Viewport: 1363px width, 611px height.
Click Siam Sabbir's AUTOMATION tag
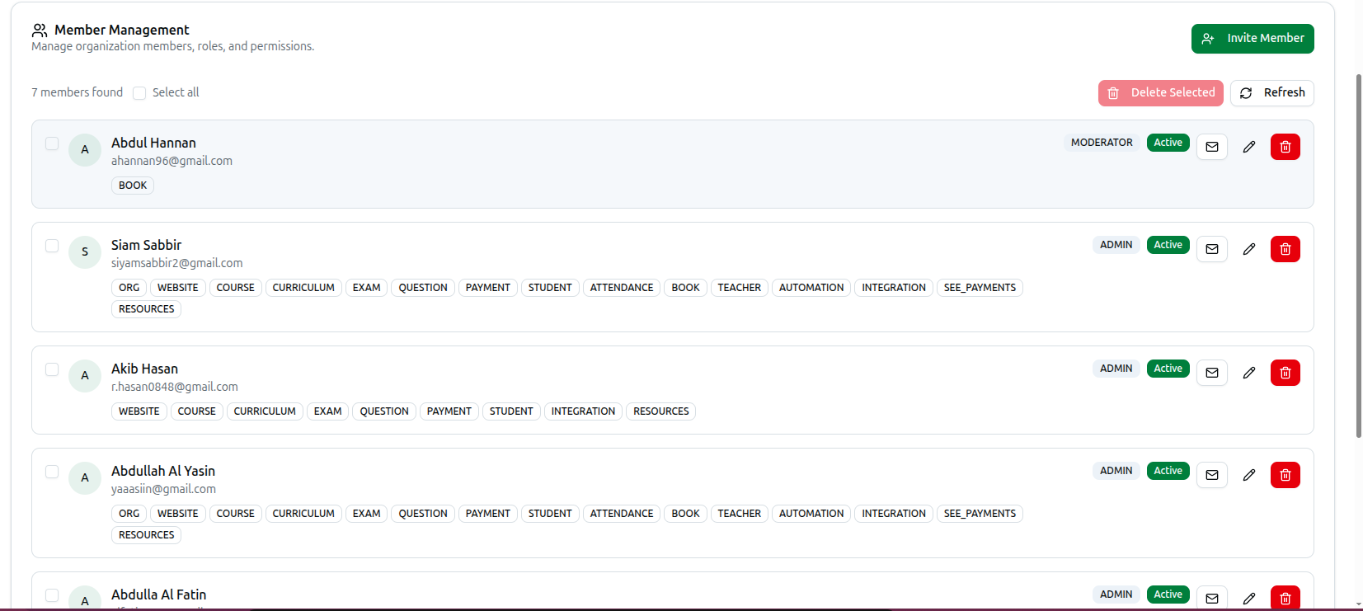tap(811, 288)
